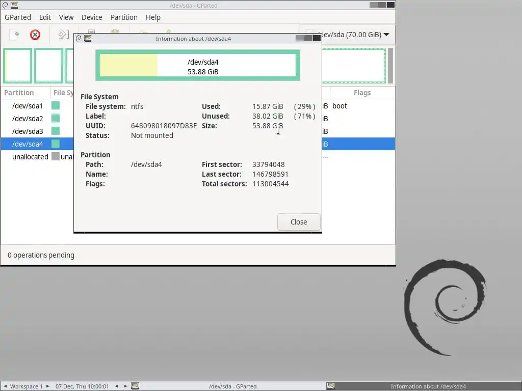Click the color square beside /dev/sda1

tap(56, 106)
